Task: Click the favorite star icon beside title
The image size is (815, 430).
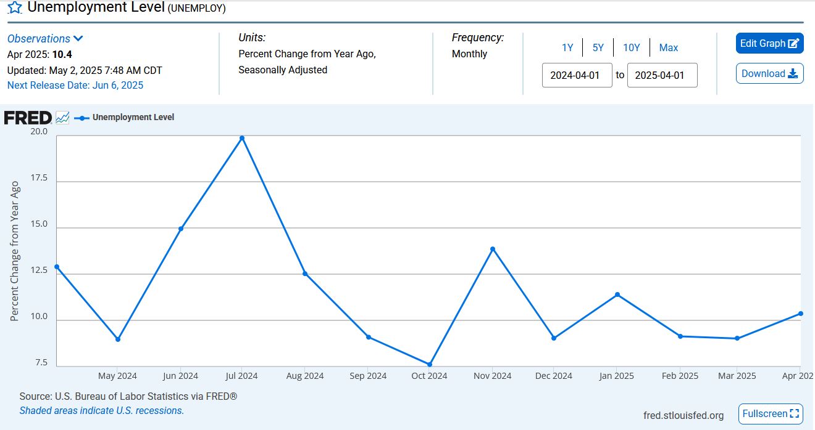Action: (x=14, y=7)
